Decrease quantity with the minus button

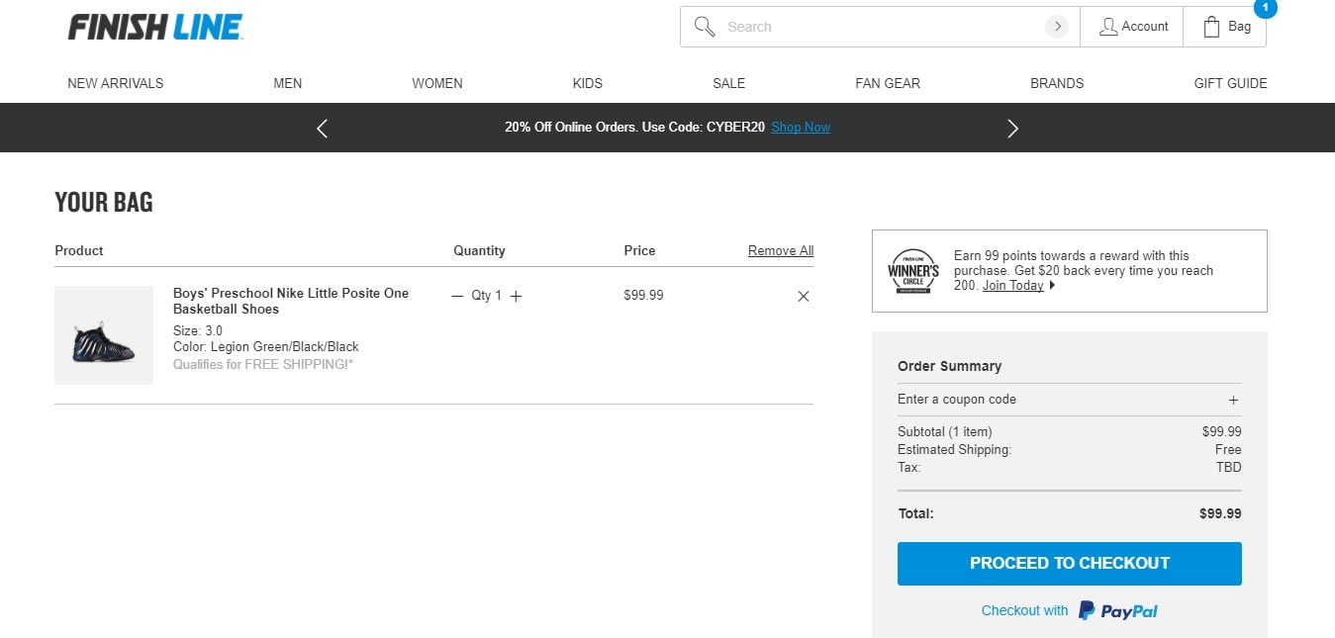(x=457, y=296)
